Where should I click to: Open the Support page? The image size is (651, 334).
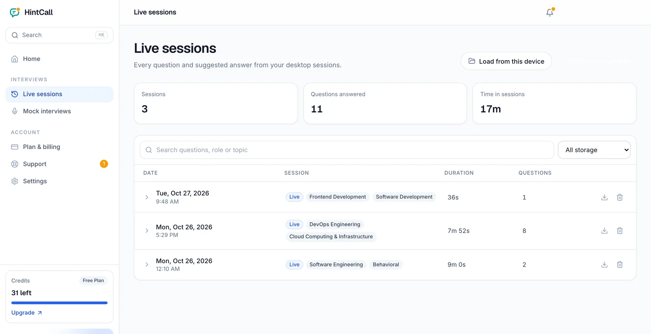click(59, 164)
